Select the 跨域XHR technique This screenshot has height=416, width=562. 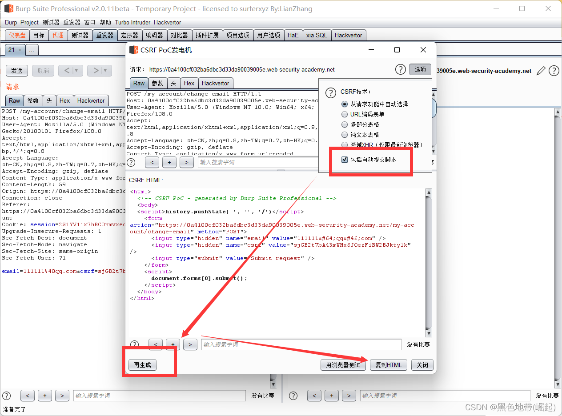(x=344, y=144)
